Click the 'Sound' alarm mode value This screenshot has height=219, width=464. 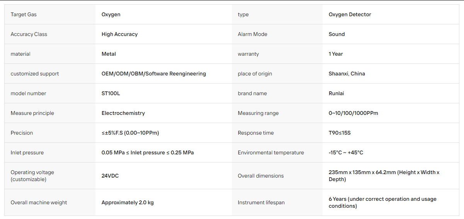pyautogui.click(x=337, y=34)
